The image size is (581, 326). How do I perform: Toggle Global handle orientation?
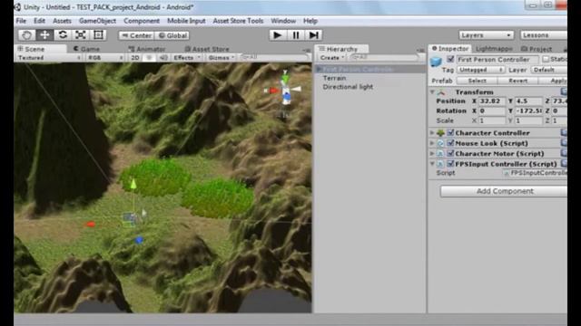[x=172, y=35]
